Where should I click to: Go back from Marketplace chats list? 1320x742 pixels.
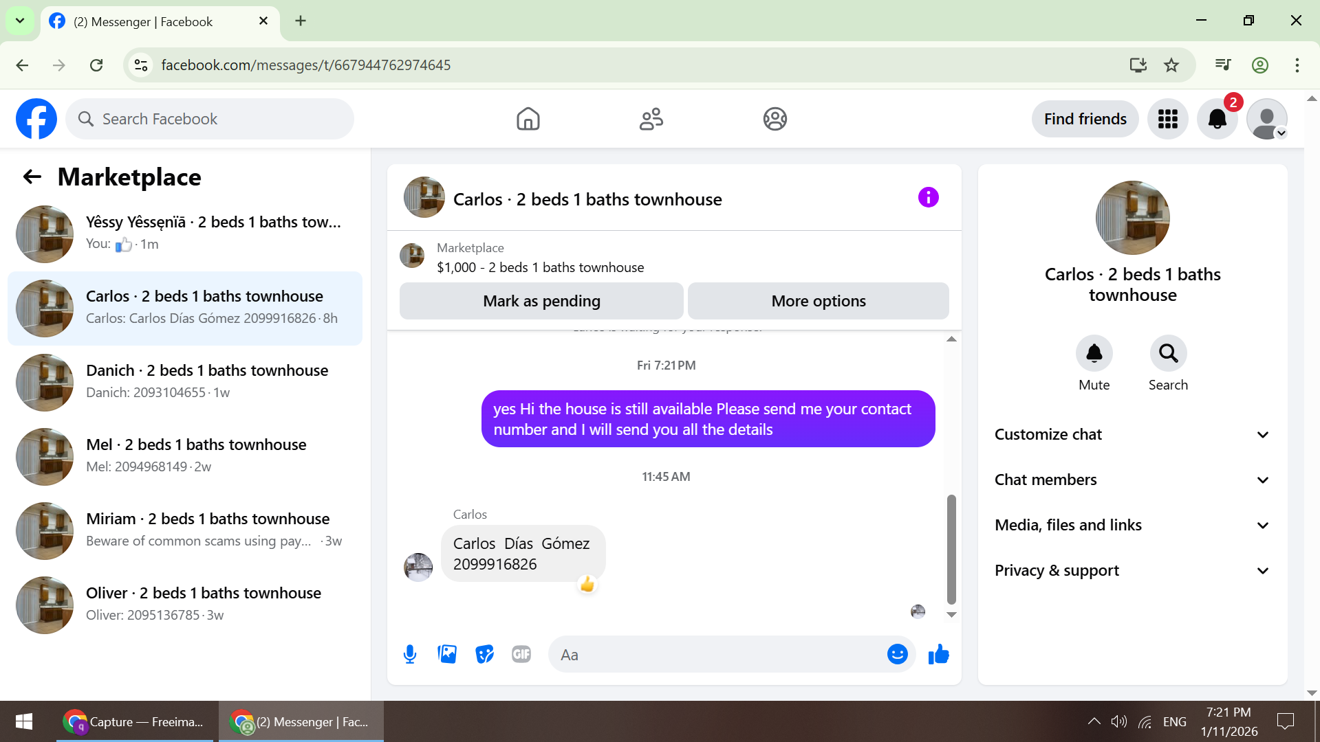32,177
